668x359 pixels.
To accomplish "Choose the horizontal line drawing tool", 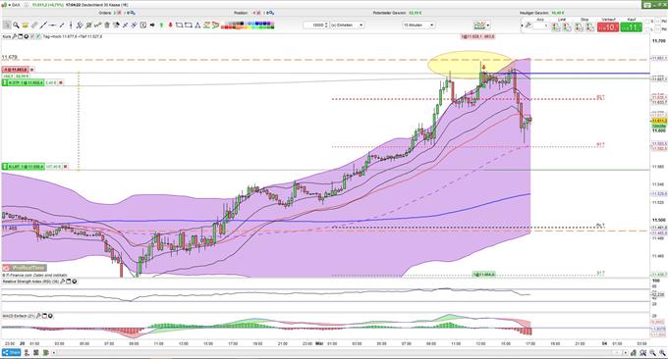I will click(x=52, y=26).
